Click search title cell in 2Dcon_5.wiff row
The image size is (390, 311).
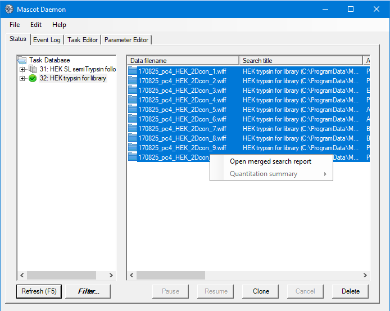301,110
